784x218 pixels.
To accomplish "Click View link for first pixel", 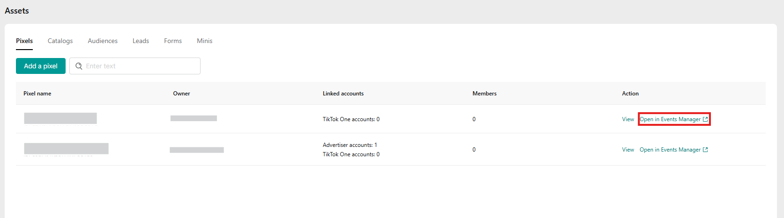I will tap(628, 119).
